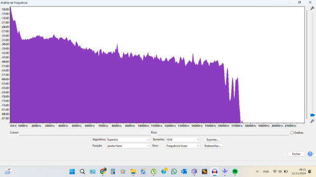The width and height of the screenshot is (316, 177).
Task: Click the -12dB label at the axis top
Action: [x=5, y=9]
